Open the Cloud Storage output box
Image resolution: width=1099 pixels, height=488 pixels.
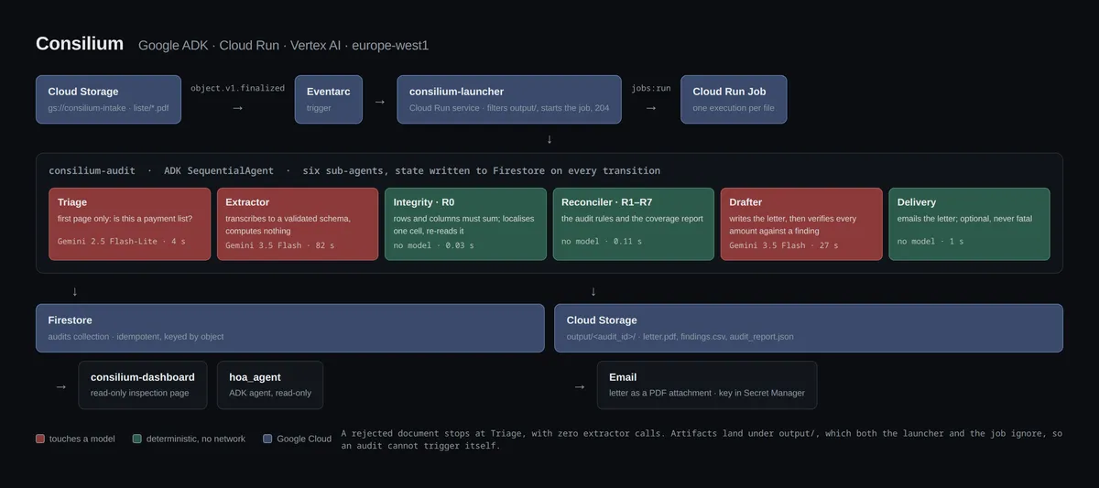pos(809,328)
